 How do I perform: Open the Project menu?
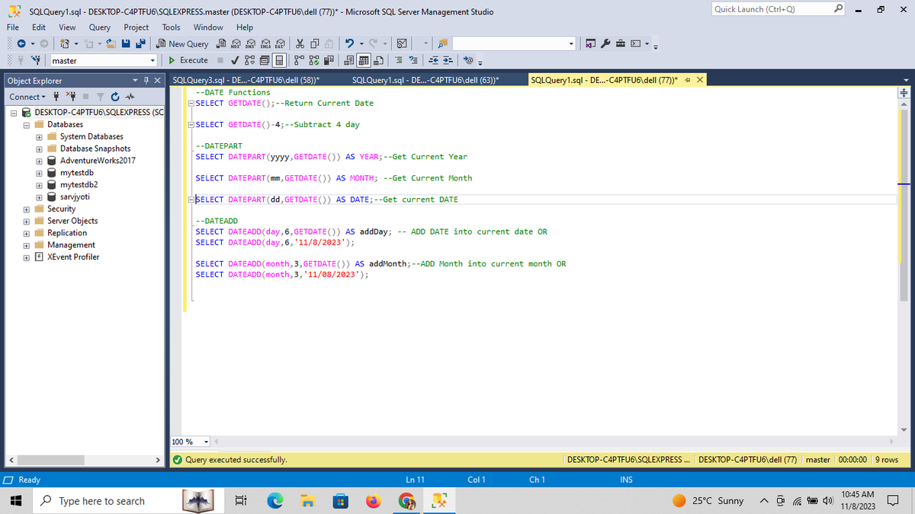click(136, 27)
